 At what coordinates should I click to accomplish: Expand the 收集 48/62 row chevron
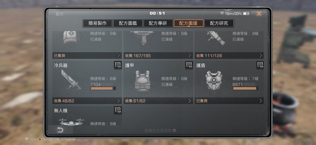pyautogui.click(x=118, y=101)
